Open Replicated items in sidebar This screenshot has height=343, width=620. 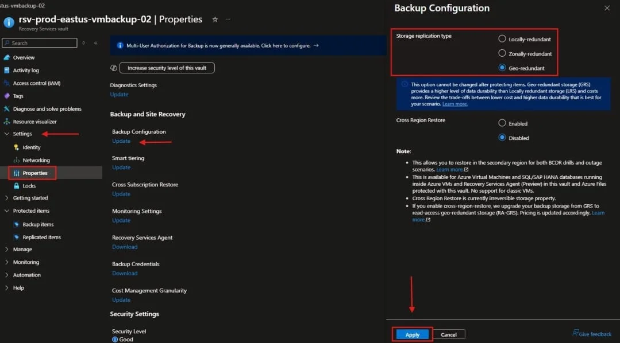click(x=41, y=237)
